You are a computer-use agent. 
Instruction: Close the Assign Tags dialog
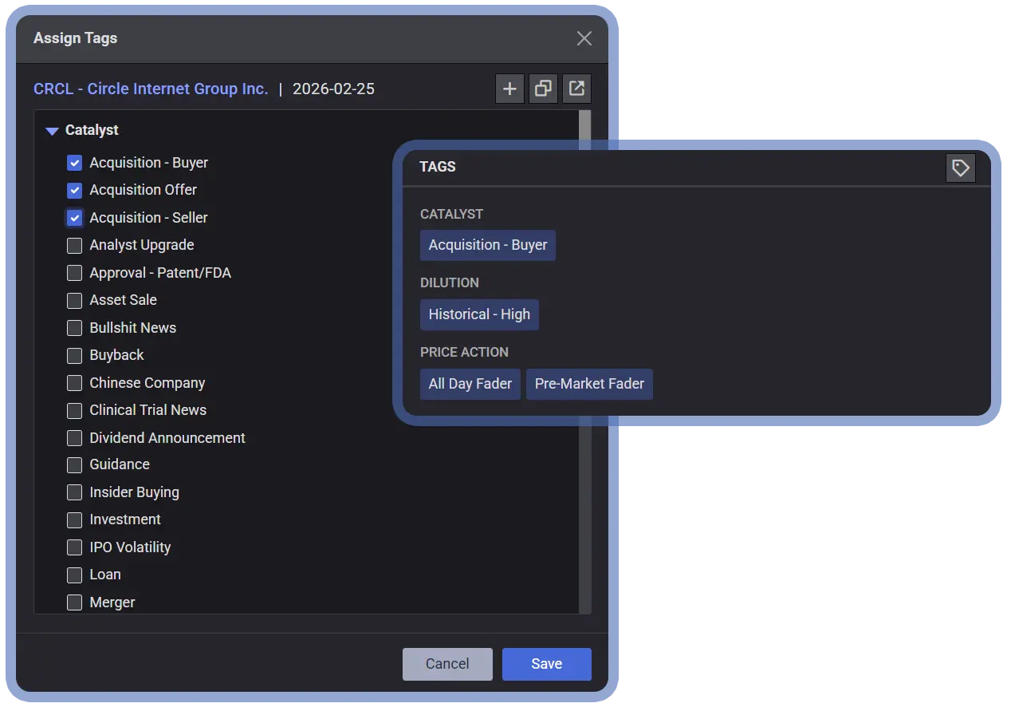pos(584,38)
